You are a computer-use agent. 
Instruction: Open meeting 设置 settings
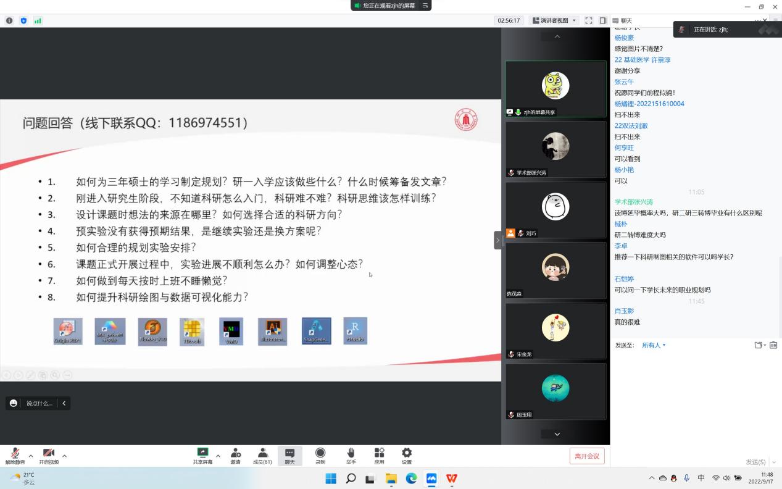407,456
